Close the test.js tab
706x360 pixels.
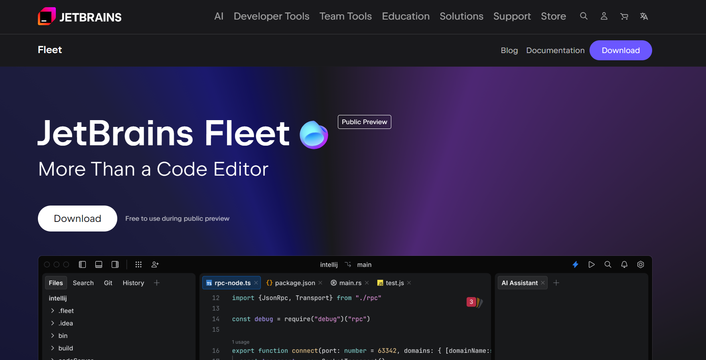pyautogui.click(x=408, y=283)
